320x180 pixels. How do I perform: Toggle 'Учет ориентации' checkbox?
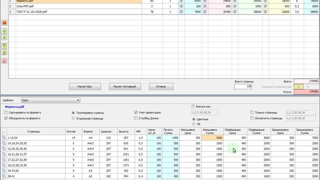pyautogui.click(x=136, y=112)
